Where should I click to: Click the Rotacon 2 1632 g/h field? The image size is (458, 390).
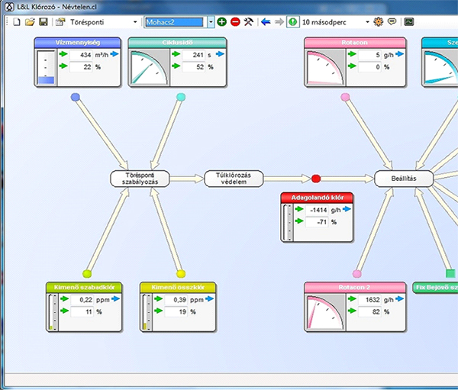(x=369, y=299)
